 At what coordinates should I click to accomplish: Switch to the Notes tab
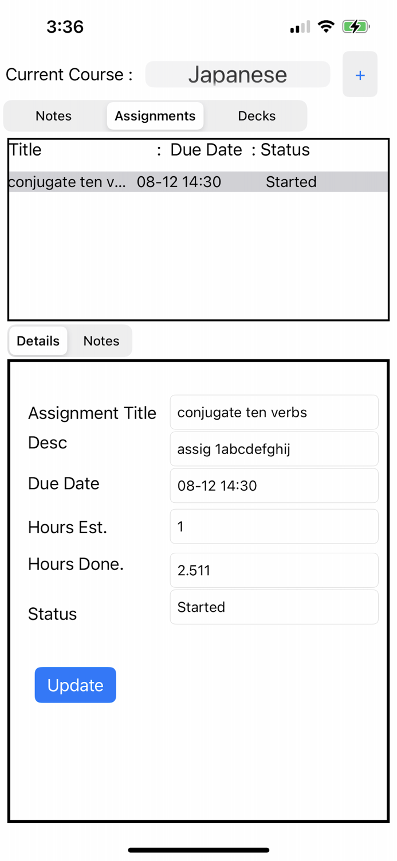click(x=53, y=116)
